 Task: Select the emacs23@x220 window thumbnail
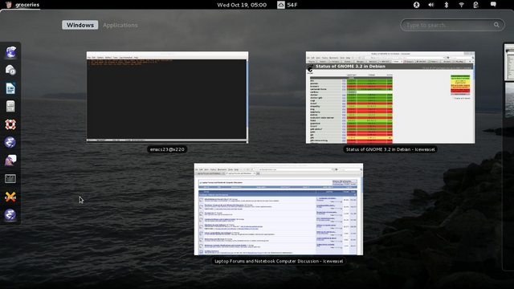click(x=167, y=97)
